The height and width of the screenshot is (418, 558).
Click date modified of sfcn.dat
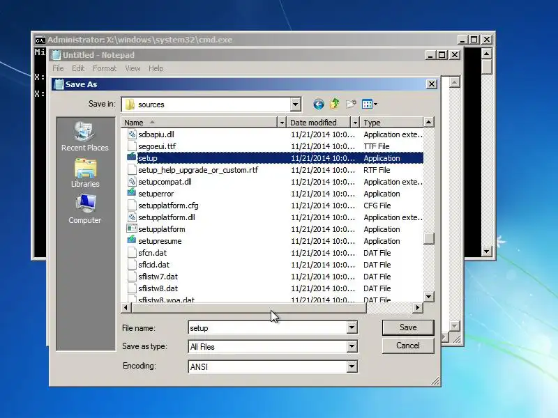point(323,253)
